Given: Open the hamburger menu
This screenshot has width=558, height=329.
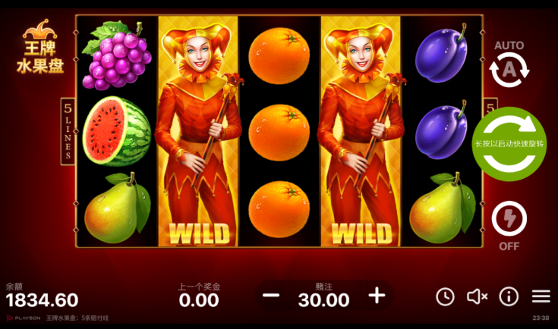Looking at the screenshot, I should coord(541,296).
